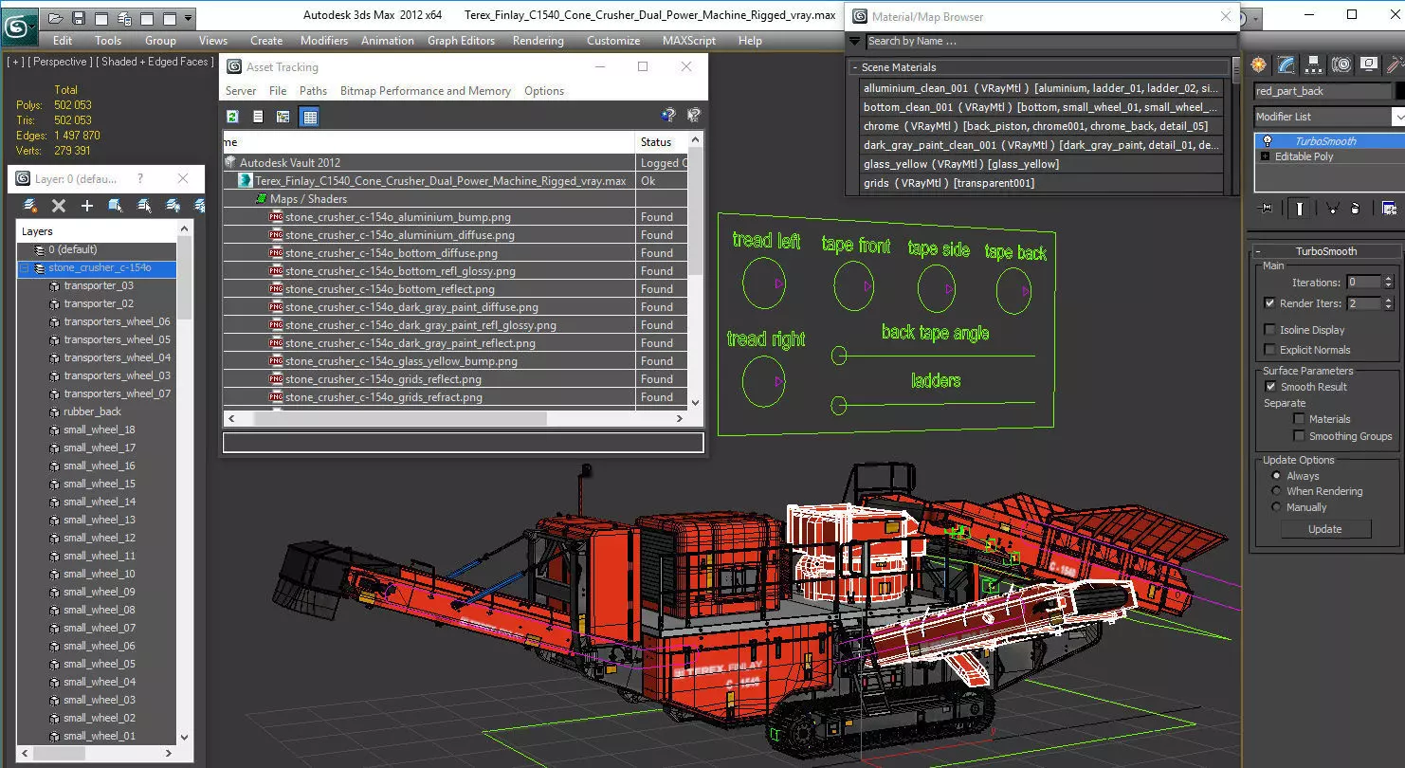This screenshot has height=768, width=1405.
Task: Open the Paths menu in Asset Tracking
Action: [313, 91]
